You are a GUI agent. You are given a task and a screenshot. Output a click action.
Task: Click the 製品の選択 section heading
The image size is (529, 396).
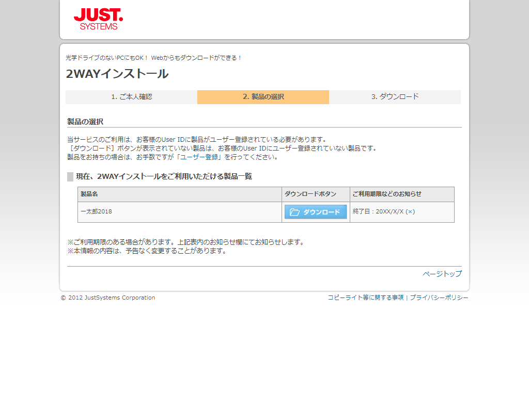tap(85, 122)
